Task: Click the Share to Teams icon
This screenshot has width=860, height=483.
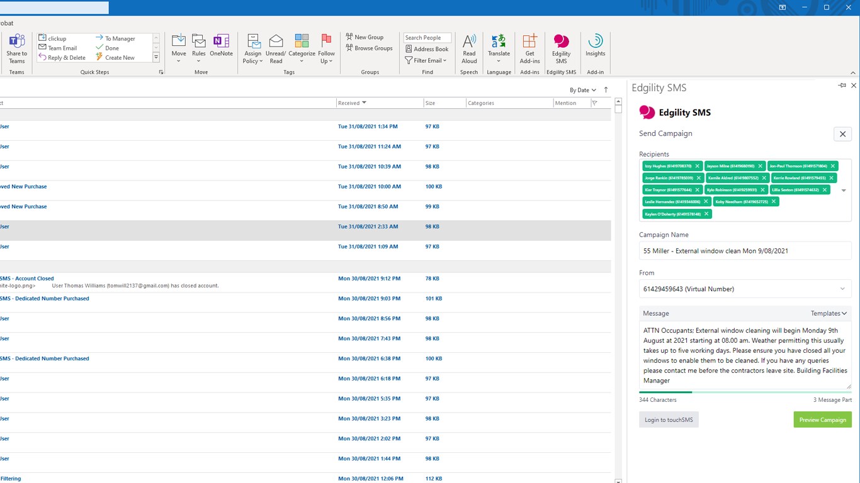Action: pyautogui.click(x=17, y=48)
